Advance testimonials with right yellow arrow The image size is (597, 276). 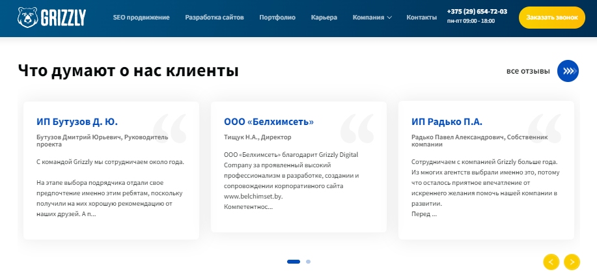[572, 262]
